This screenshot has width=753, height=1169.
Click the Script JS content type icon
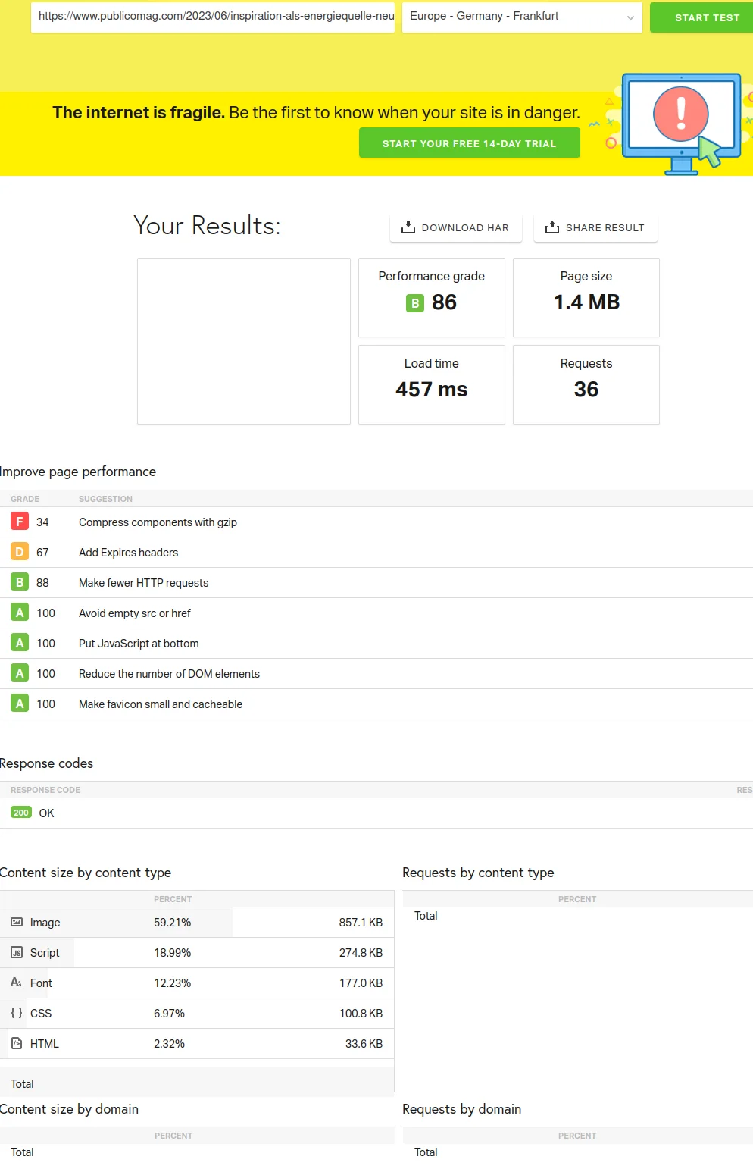pyautogui.click(x=17, y=952)
